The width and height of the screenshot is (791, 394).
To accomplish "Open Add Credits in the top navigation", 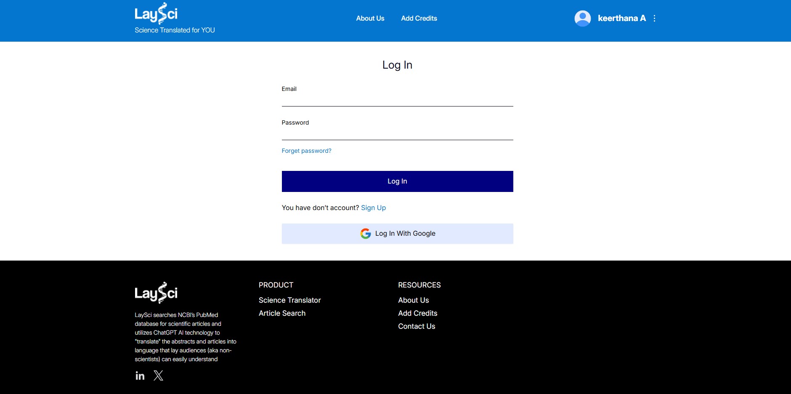I will [419, 19].
